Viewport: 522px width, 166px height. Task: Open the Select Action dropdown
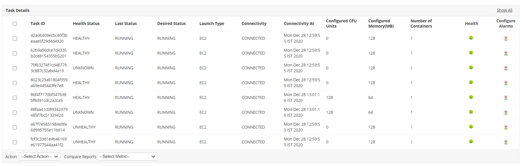point(40,157)
